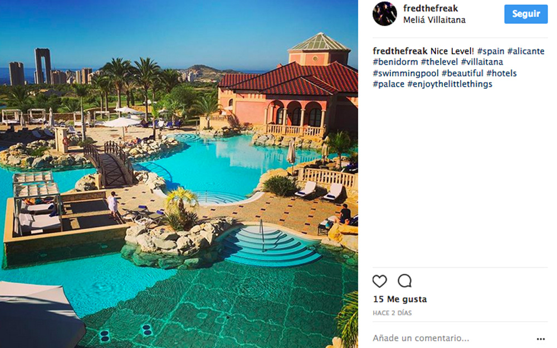View fredthefreak's profile avatar
557x348 pixels.
coord(384,14)
